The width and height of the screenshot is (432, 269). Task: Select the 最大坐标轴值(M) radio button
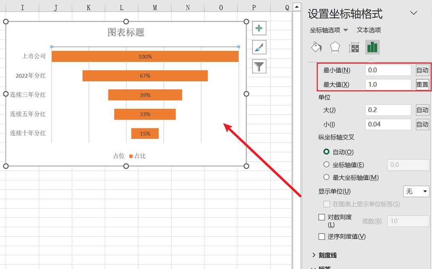[x=326, y=177]
